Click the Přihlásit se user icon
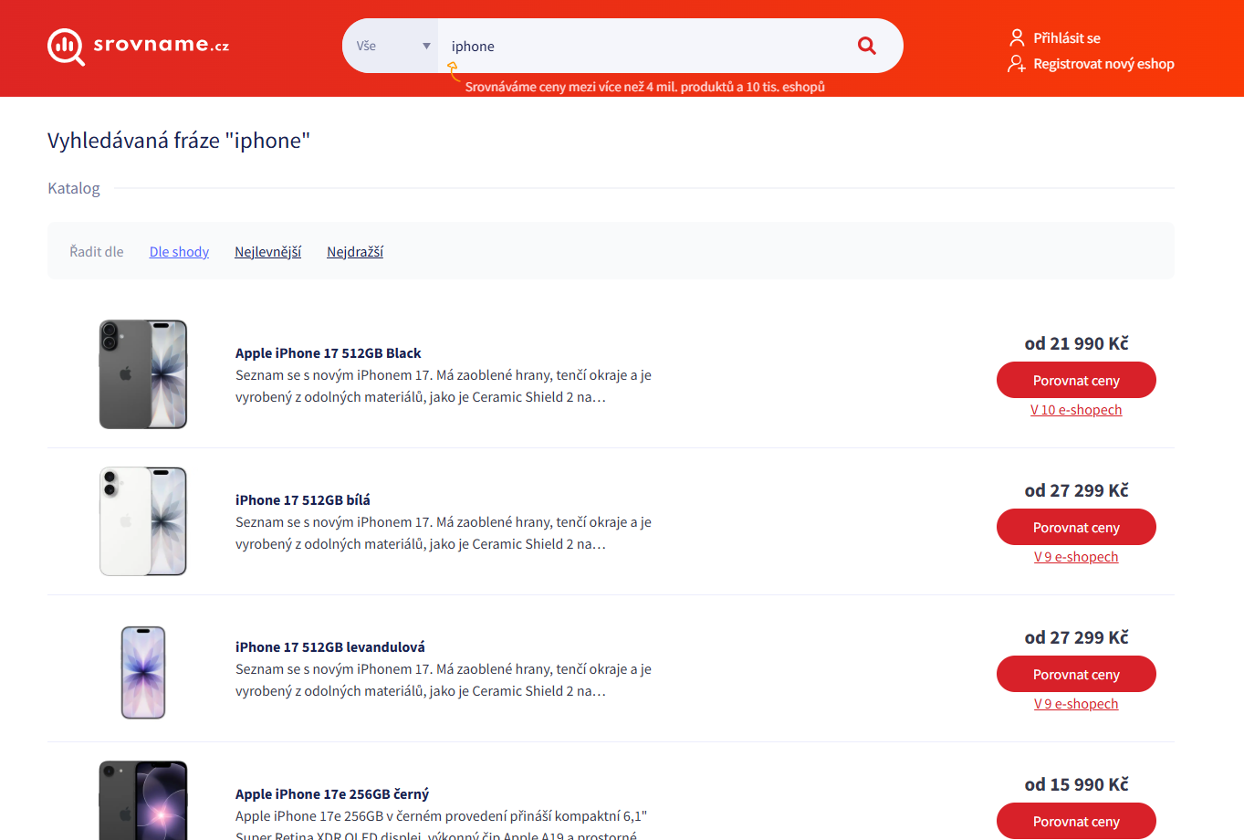This screenshot has height=840, width=1244. pyautogui.click(x=1017, y=37)
